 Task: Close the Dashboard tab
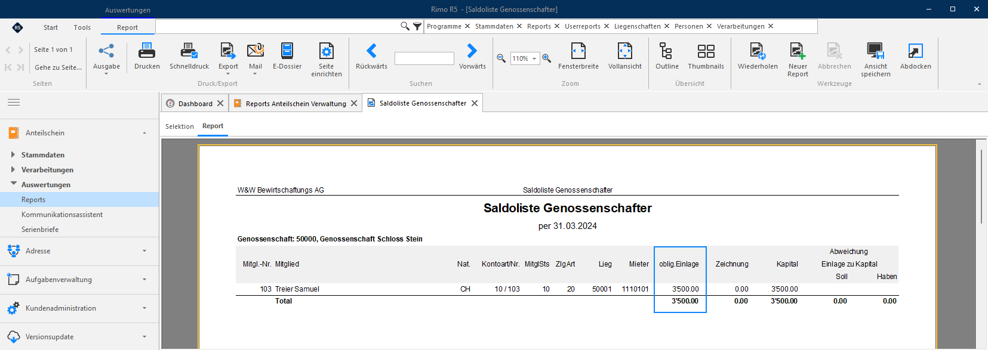point(220,103)
